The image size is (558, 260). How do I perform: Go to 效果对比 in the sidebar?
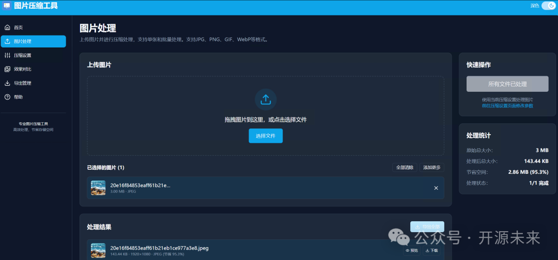[33, 69]
